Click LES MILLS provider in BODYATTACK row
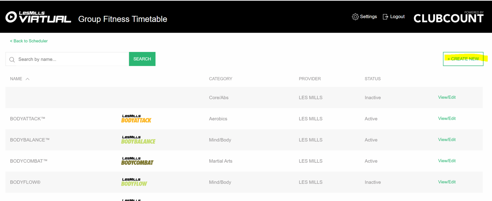Screen dimensions: 492x201 [x=310, y=119]
